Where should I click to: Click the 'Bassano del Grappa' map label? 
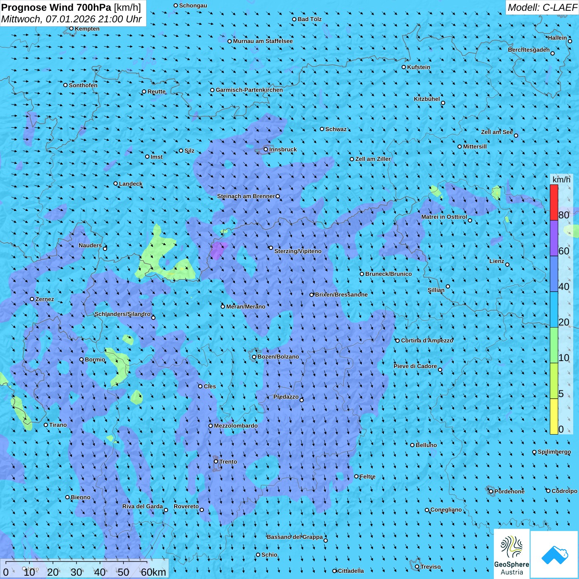(295, 537)
